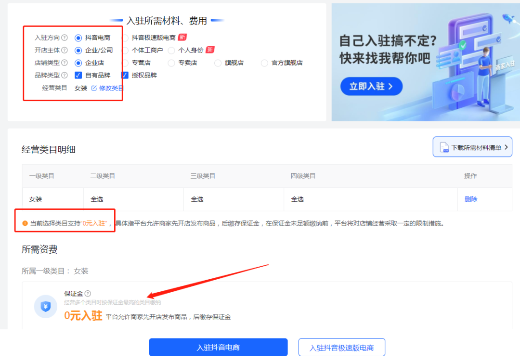Uncheck the 授权品牌 checkbox
Screen dimensions: 520x362
[125, 75]
